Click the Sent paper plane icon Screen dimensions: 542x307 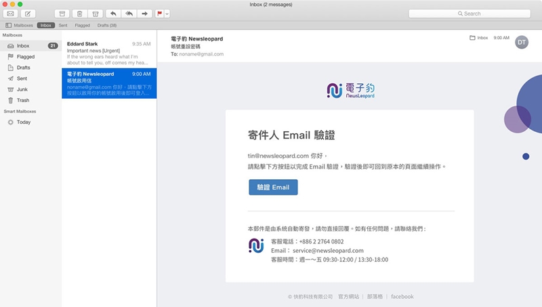11,78
